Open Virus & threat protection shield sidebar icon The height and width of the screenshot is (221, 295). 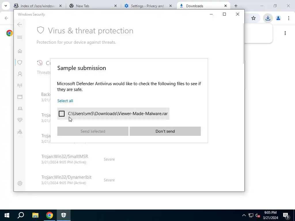[20, 62]
